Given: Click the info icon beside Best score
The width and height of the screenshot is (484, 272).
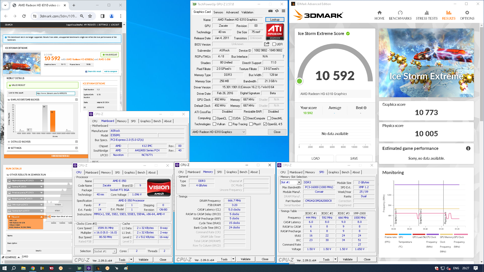Looking at the screenshot, I should (365, 108).
